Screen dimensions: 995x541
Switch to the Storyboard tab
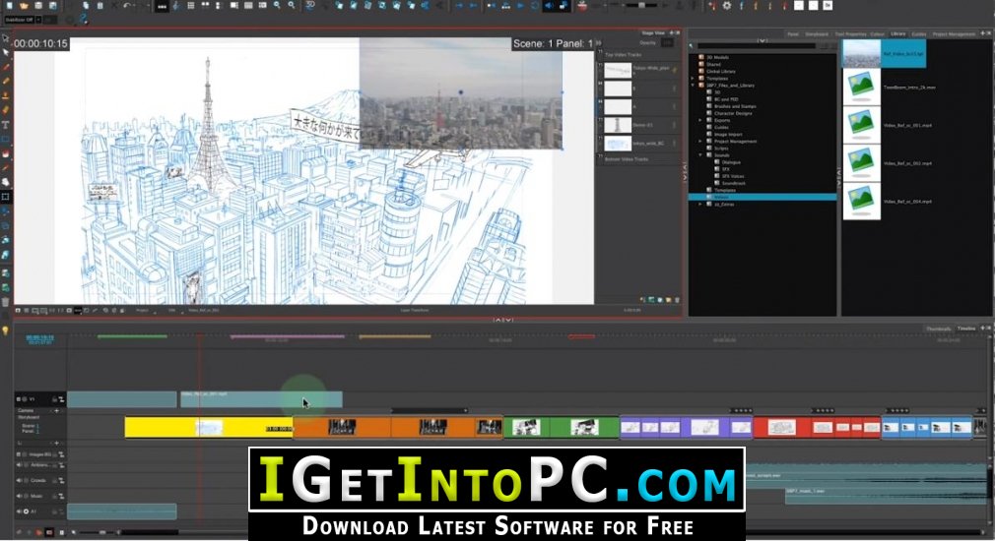click(817, 33)
